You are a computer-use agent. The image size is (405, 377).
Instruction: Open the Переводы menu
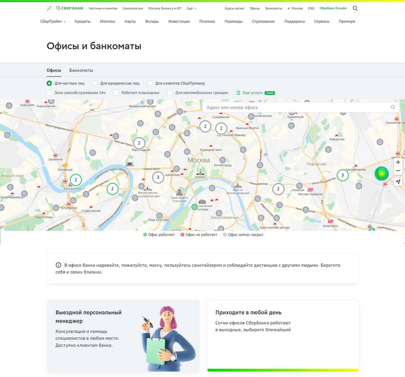(x=233, y=22)
